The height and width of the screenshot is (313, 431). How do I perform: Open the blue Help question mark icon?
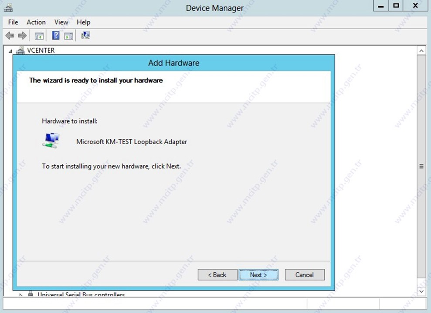(x=56, y=35)
